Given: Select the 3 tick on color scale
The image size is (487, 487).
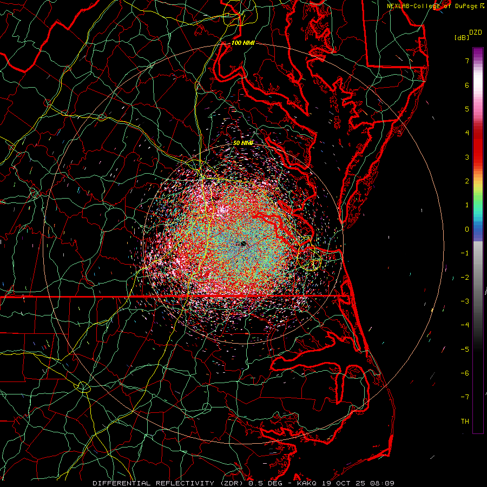Looking at the screenshot, I should (467, 157).
